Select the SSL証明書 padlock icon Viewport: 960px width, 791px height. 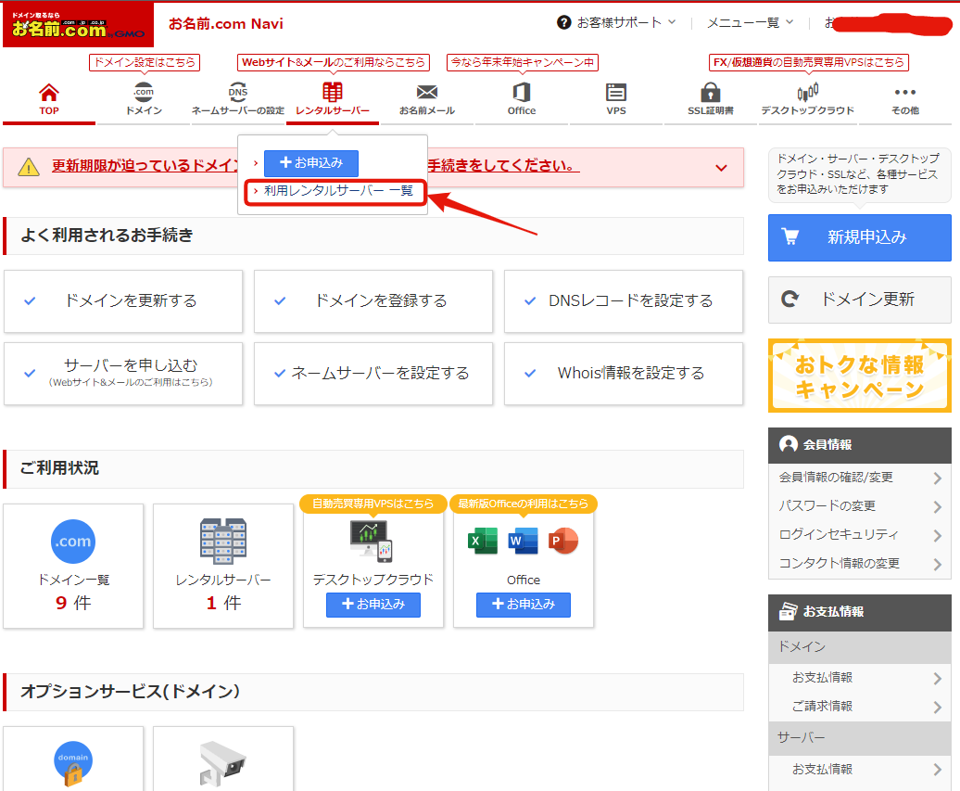(711, 93)
